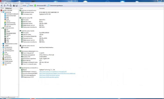
Task: Select the База данных tree item
Action: [8, 63]
